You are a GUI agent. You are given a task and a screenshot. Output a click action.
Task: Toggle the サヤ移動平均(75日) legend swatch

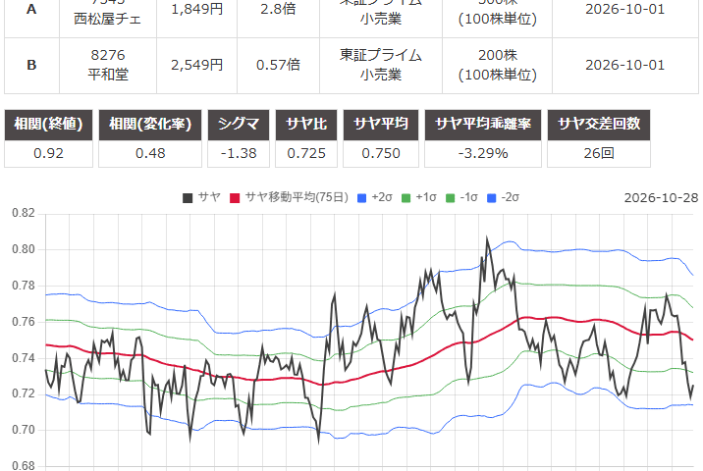[235, 198]
